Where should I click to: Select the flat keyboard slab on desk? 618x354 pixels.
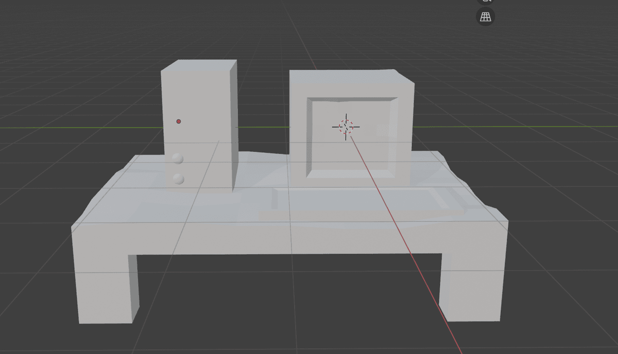pos(360,206)
